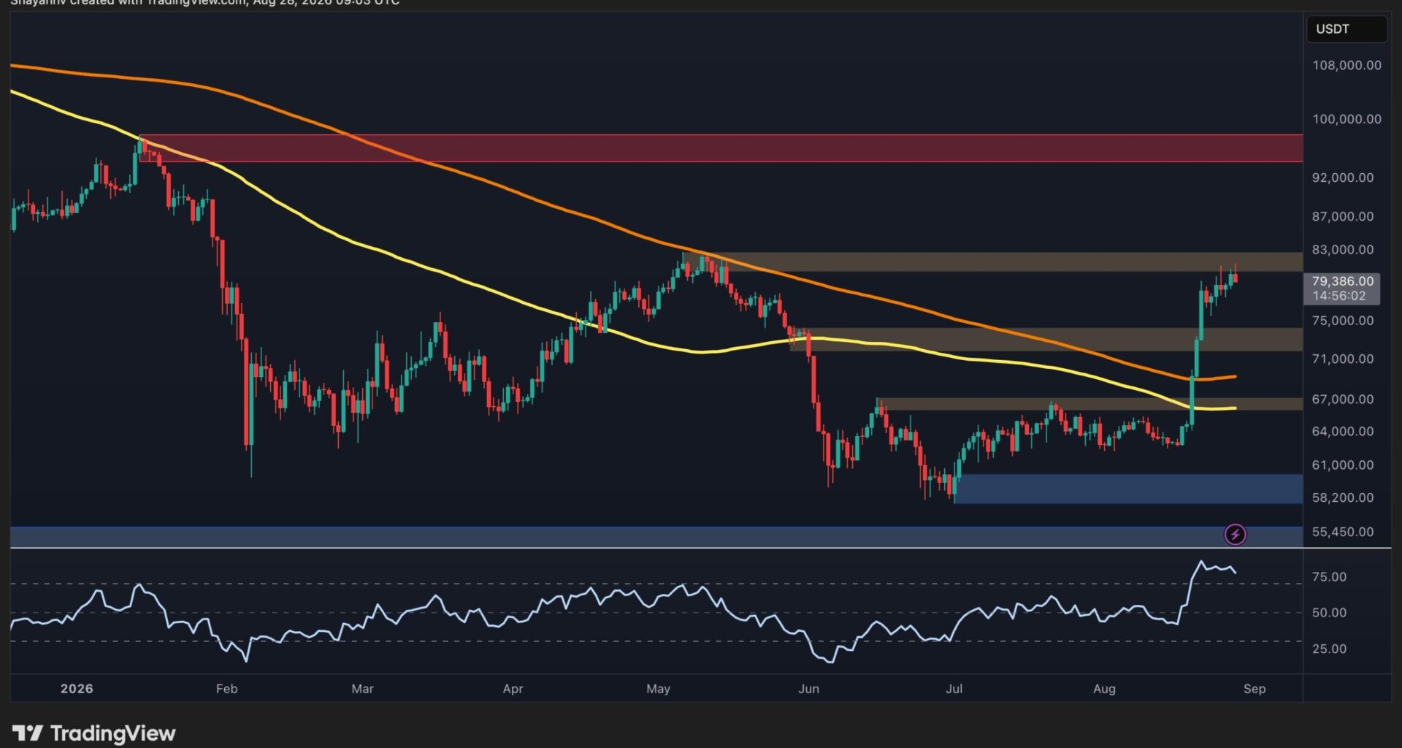Click the Aug label on the time axis
Viewport: 1402px width, 748px height.
point(1104,689)
